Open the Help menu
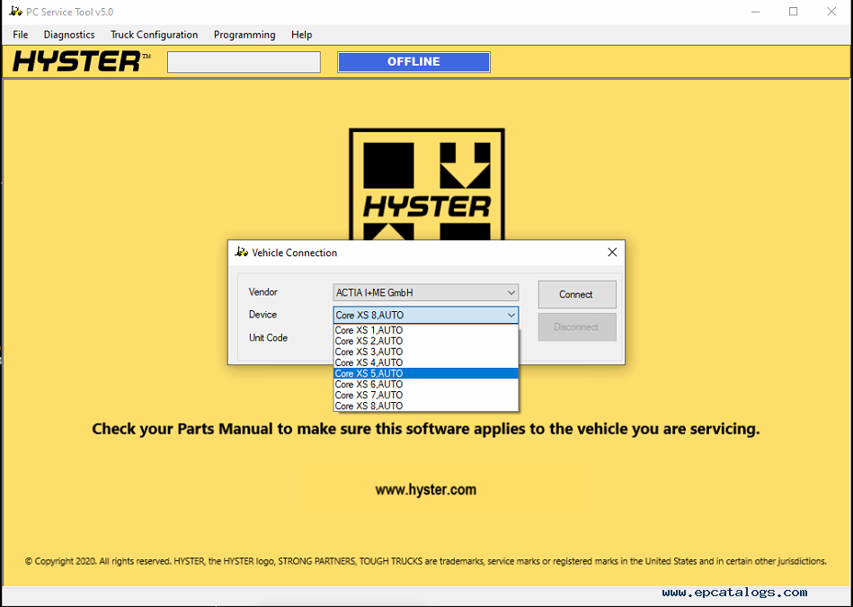853x607 pixels. click(x=302, y=35)
